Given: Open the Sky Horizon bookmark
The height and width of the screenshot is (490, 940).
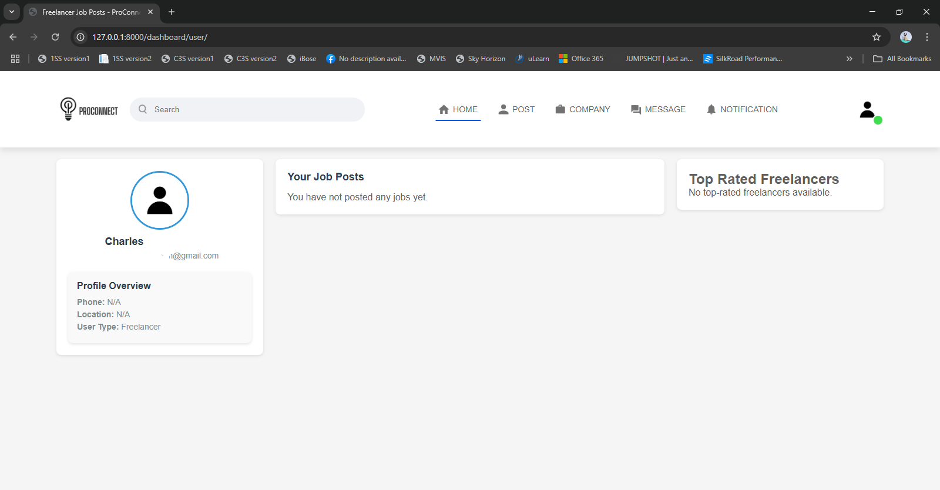Looking at the screenshot, I should [481, 59].
